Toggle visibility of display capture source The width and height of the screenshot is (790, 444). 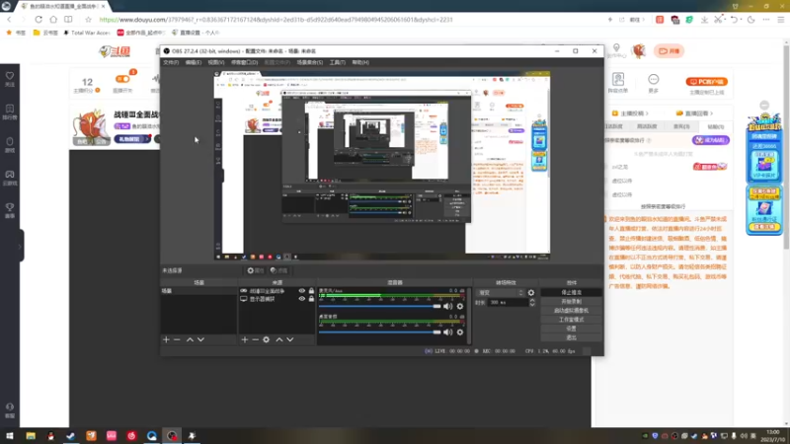(302, 299)
